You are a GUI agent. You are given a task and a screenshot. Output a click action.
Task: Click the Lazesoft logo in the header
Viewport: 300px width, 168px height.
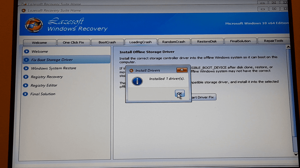point(34,25)
